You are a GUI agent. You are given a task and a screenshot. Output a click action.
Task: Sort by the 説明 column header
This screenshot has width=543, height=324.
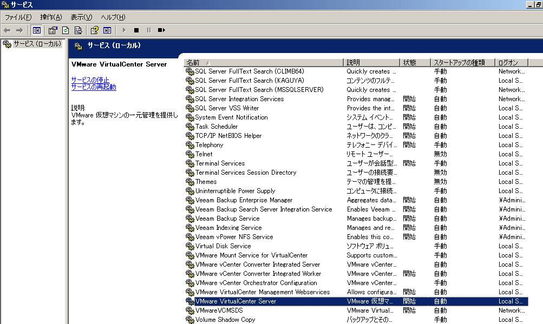click(372, 63)
